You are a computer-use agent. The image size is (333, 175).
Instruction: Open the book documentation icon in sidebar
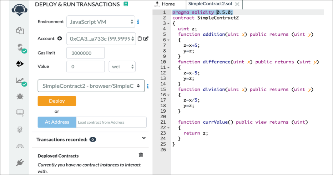coord(20,112)
